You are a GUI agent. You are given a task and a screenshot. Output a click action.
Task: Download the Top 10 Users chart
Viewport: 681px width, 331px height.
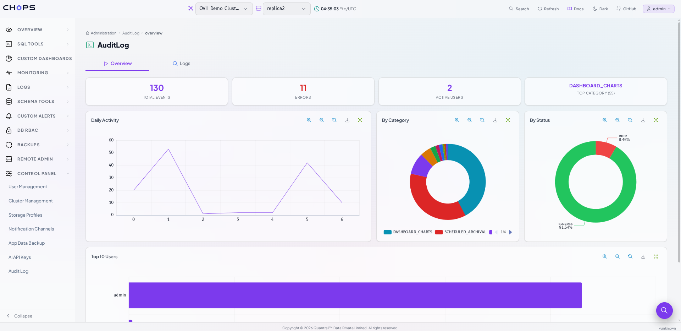click(x=643, y=256)
